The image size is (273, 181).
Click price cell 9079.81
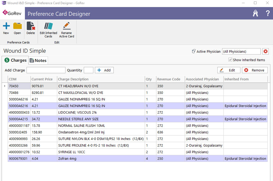click(44, 86)
